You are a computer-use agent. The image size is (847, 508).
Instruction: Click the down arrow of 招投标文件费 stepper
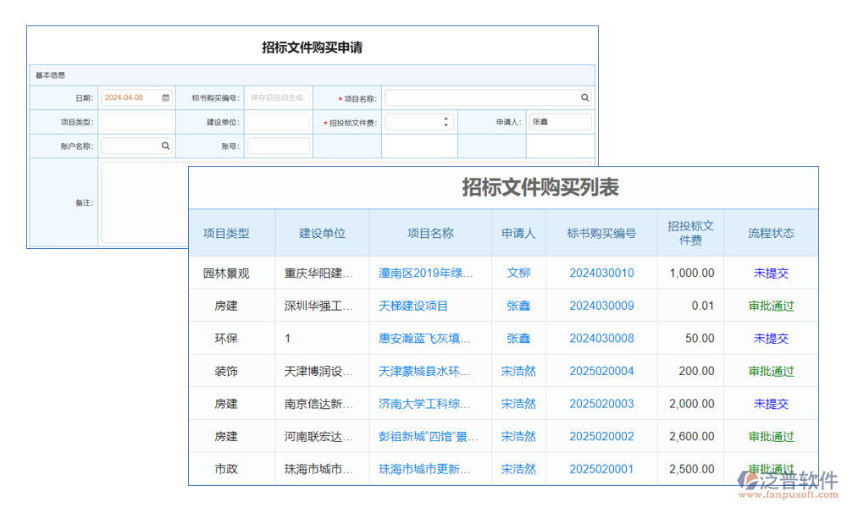pos(446,124)
